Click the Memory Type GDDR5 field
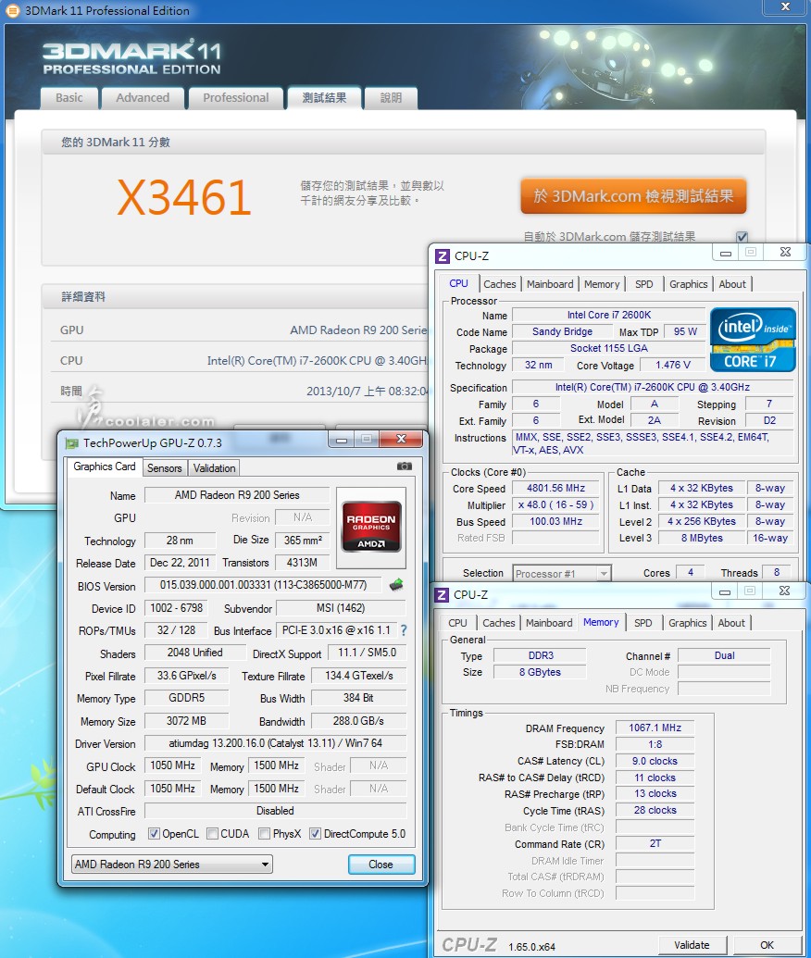 click(186, 698)
